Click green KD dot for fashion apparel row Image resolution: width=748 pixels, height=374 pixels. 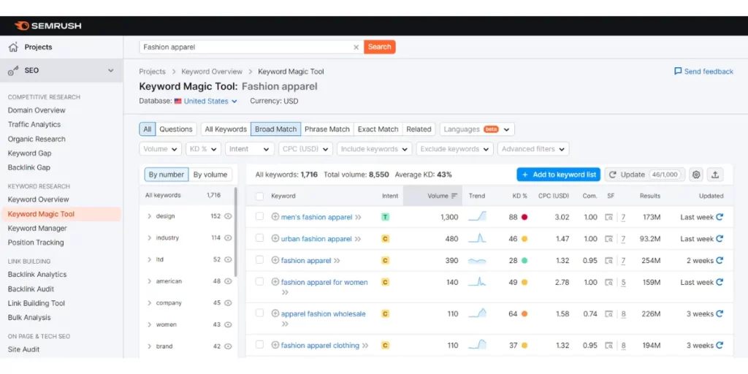point(524,261)
